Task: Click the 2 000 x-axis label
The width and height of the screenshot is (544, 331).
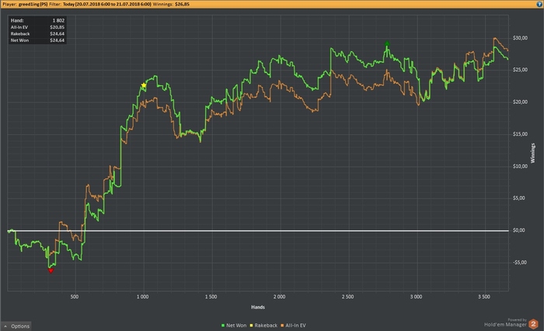Action: tap(279, 297)
